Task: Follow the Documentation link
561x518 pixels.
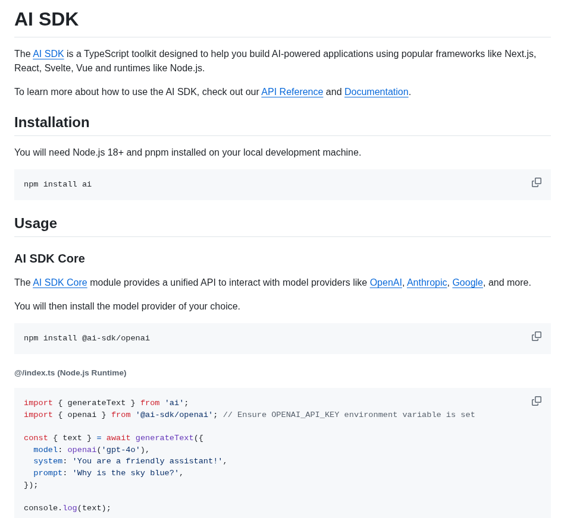Action: (x=377, y=92)
